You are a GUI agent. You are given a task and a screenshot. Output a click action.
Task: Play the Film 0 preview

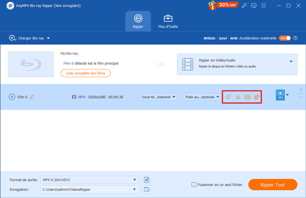[x=12, y=97]
